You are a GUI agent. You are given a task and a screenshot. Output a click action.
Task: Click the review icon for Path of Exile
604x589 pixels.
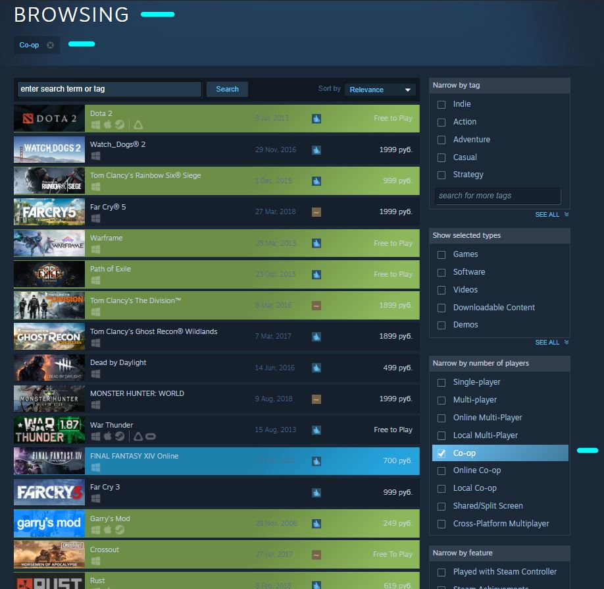click(x=316, y=275)
